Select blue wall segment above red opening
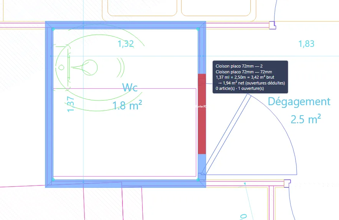The height and width of the screenshot is (220, 339). click(x=202, y=51)
